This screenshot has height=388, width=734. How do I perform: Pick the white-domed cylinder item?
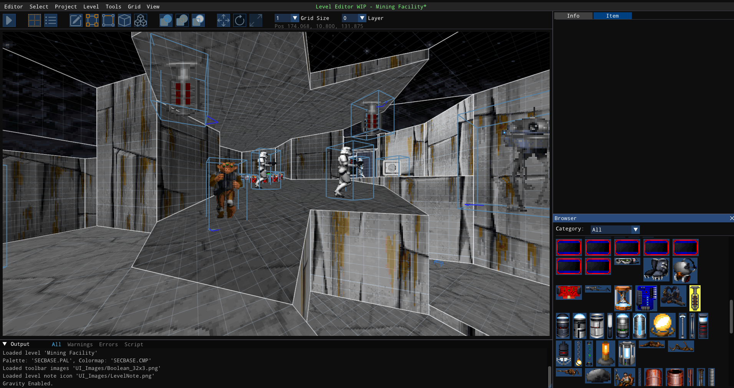pos(580,326)
